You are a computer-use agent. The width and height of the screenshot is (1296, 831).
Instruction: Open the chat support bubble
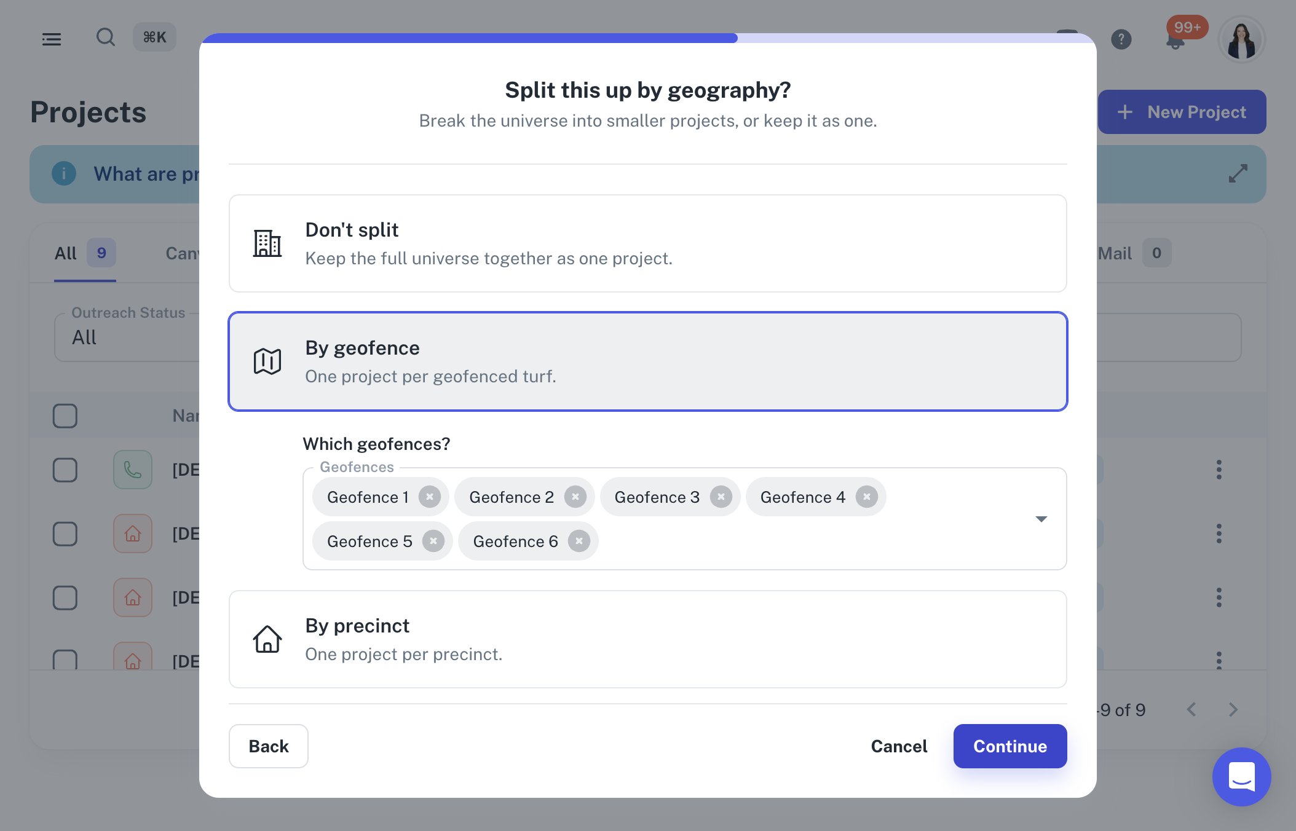pos(1242,777)
